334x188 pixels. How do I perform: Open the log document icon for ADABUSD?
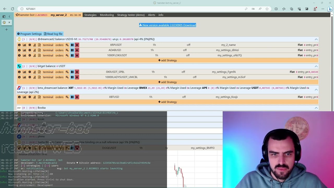coord(39,50)
